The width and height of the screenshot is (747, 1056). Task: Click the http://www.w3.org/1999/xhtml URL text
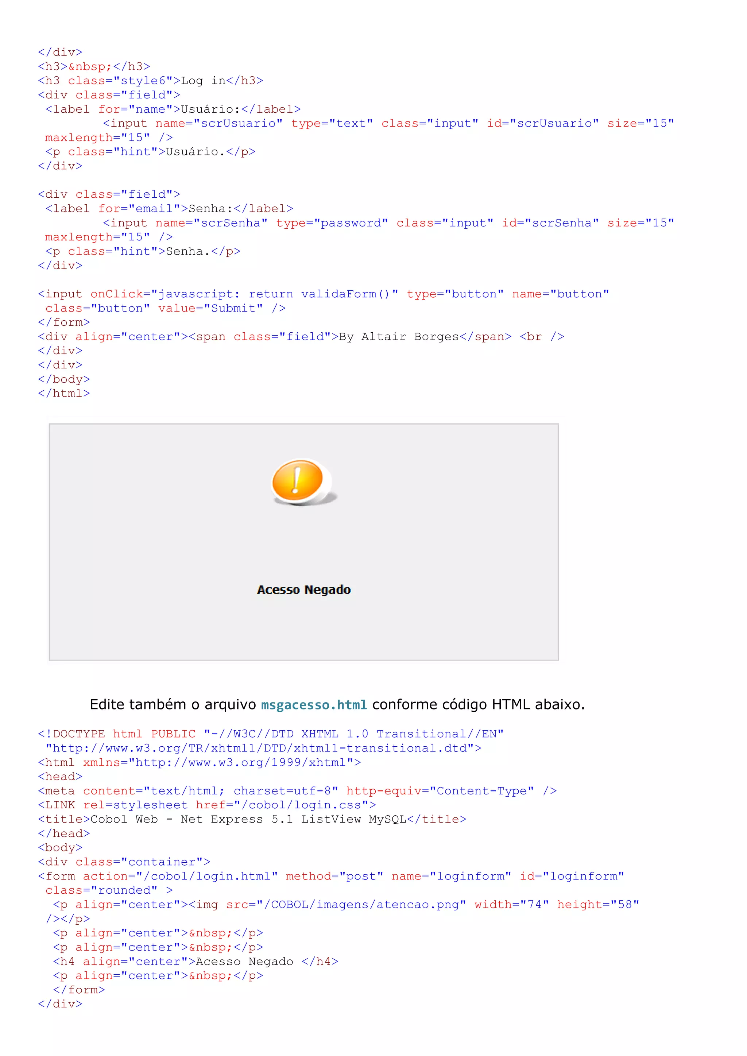(x=241, y=763)
